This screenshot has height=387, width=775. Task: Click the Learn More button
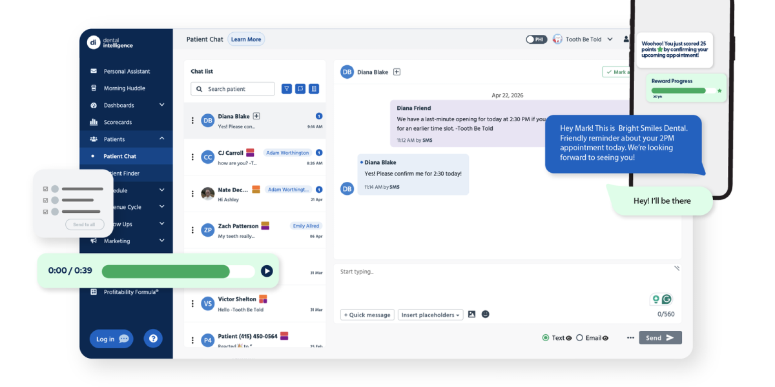pos(246,39)
